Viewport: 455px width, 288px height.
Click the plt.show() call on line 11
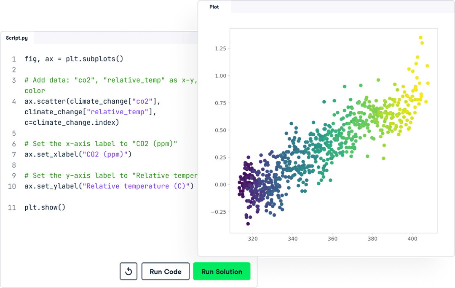coord(45,207)
